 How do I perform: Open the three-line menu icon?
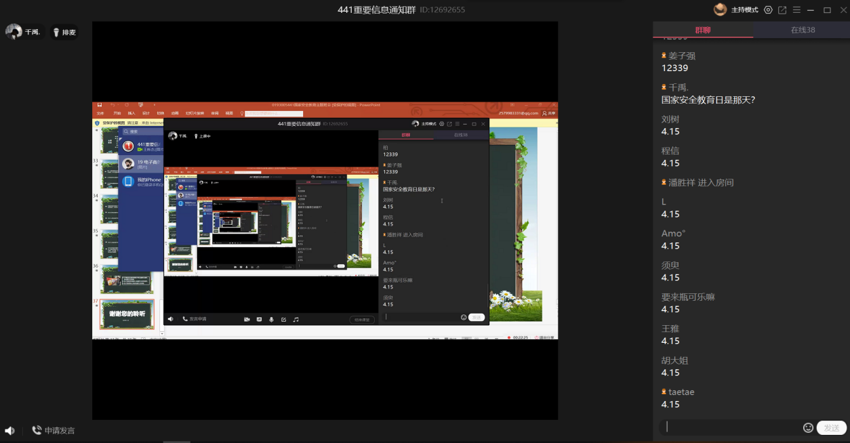[796, 10]
